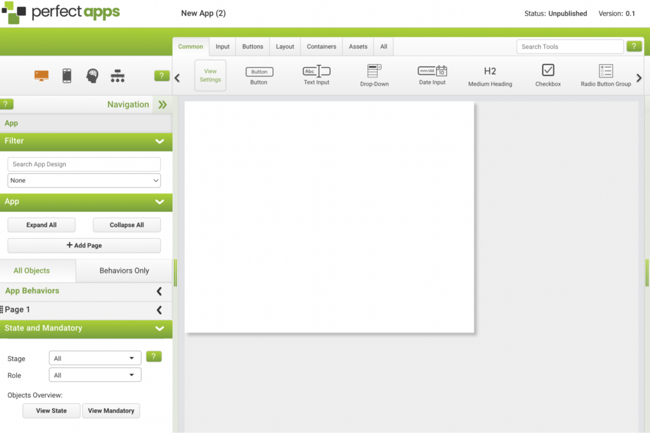Type in the Search Tools field
Screen dimensions: 650x433
pyautogui.click(x=570, y=47)
